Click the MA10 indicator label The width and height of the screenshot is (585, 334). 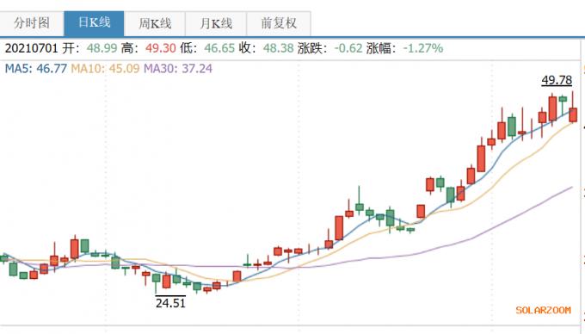point(105,69)
